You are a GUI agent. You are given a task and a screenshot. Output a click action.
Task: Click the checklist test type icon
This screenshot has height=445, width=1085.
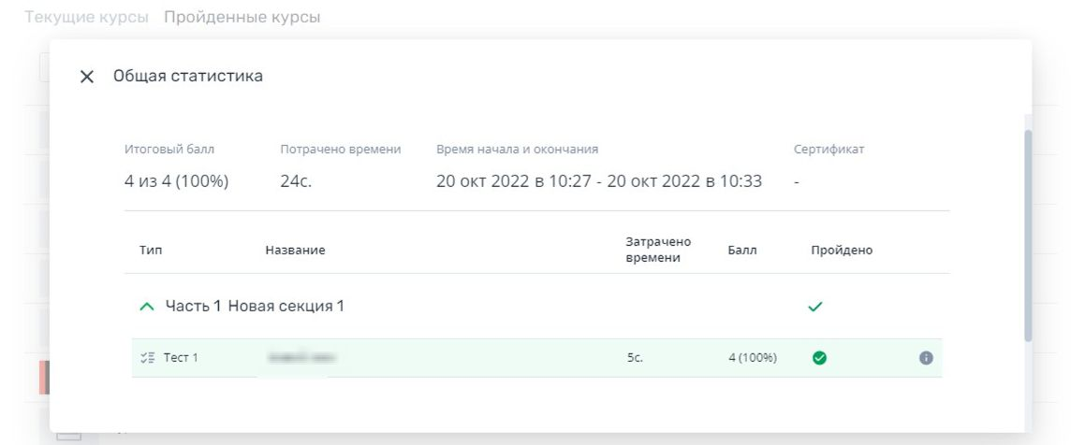(147, 357)
